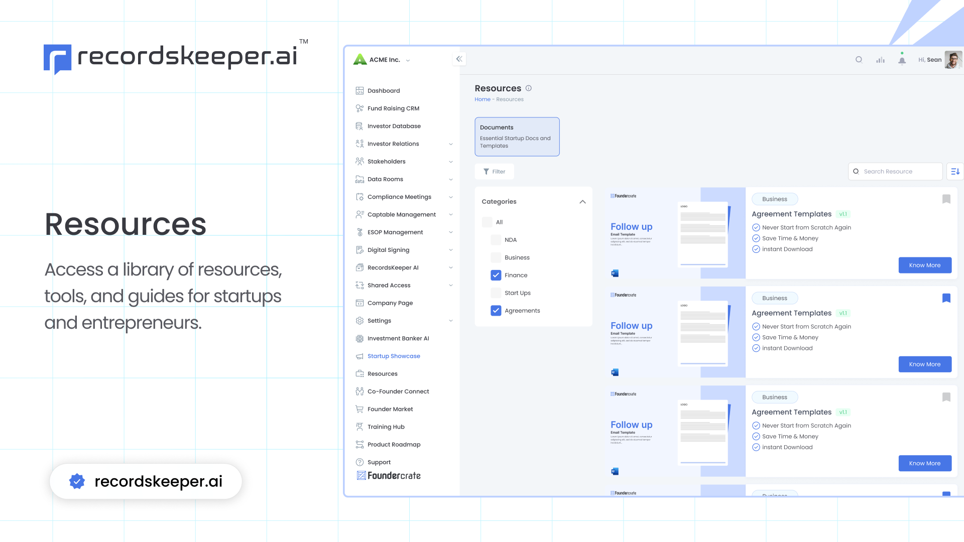This screenshot has height=542, width=964.
Task: Click the Business tag on first card
Action: click(775, 199)
